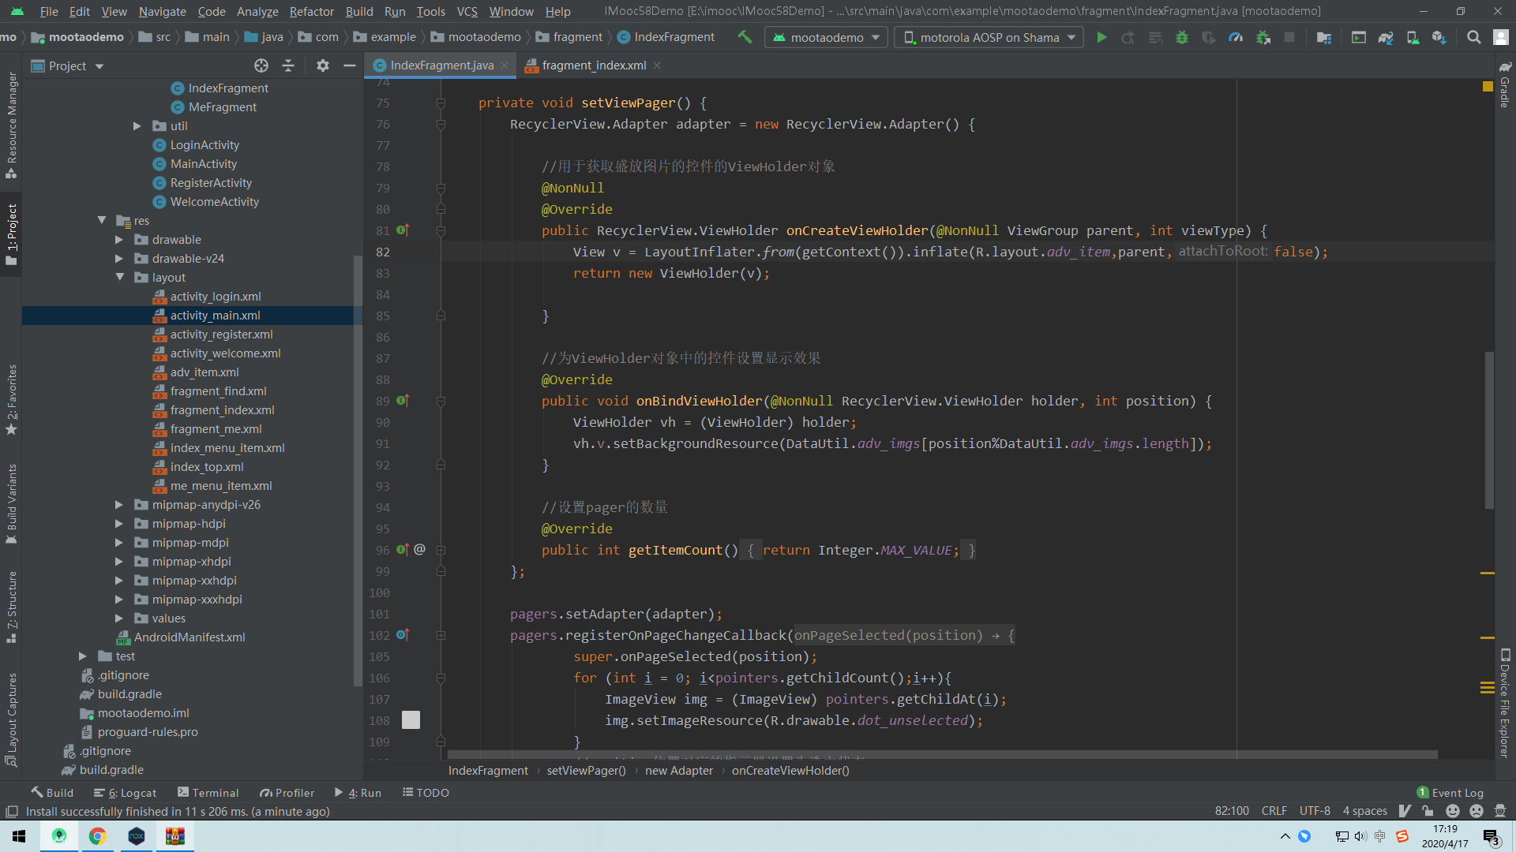1516x852 pixels.
Task: Toggle the Build Variants tool window
Action: (x=11, y=503)
